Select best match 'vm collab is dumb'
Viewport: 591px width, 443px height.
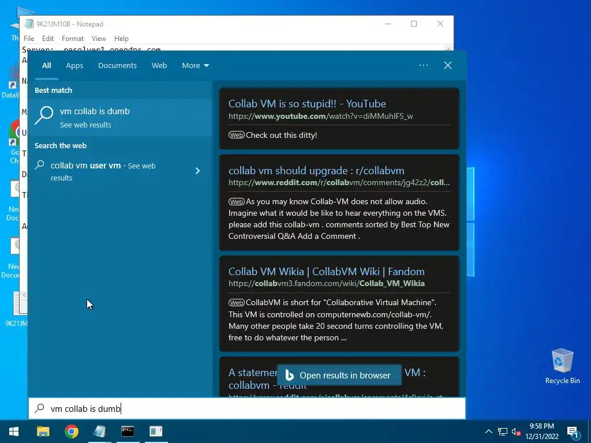point(120,118)
